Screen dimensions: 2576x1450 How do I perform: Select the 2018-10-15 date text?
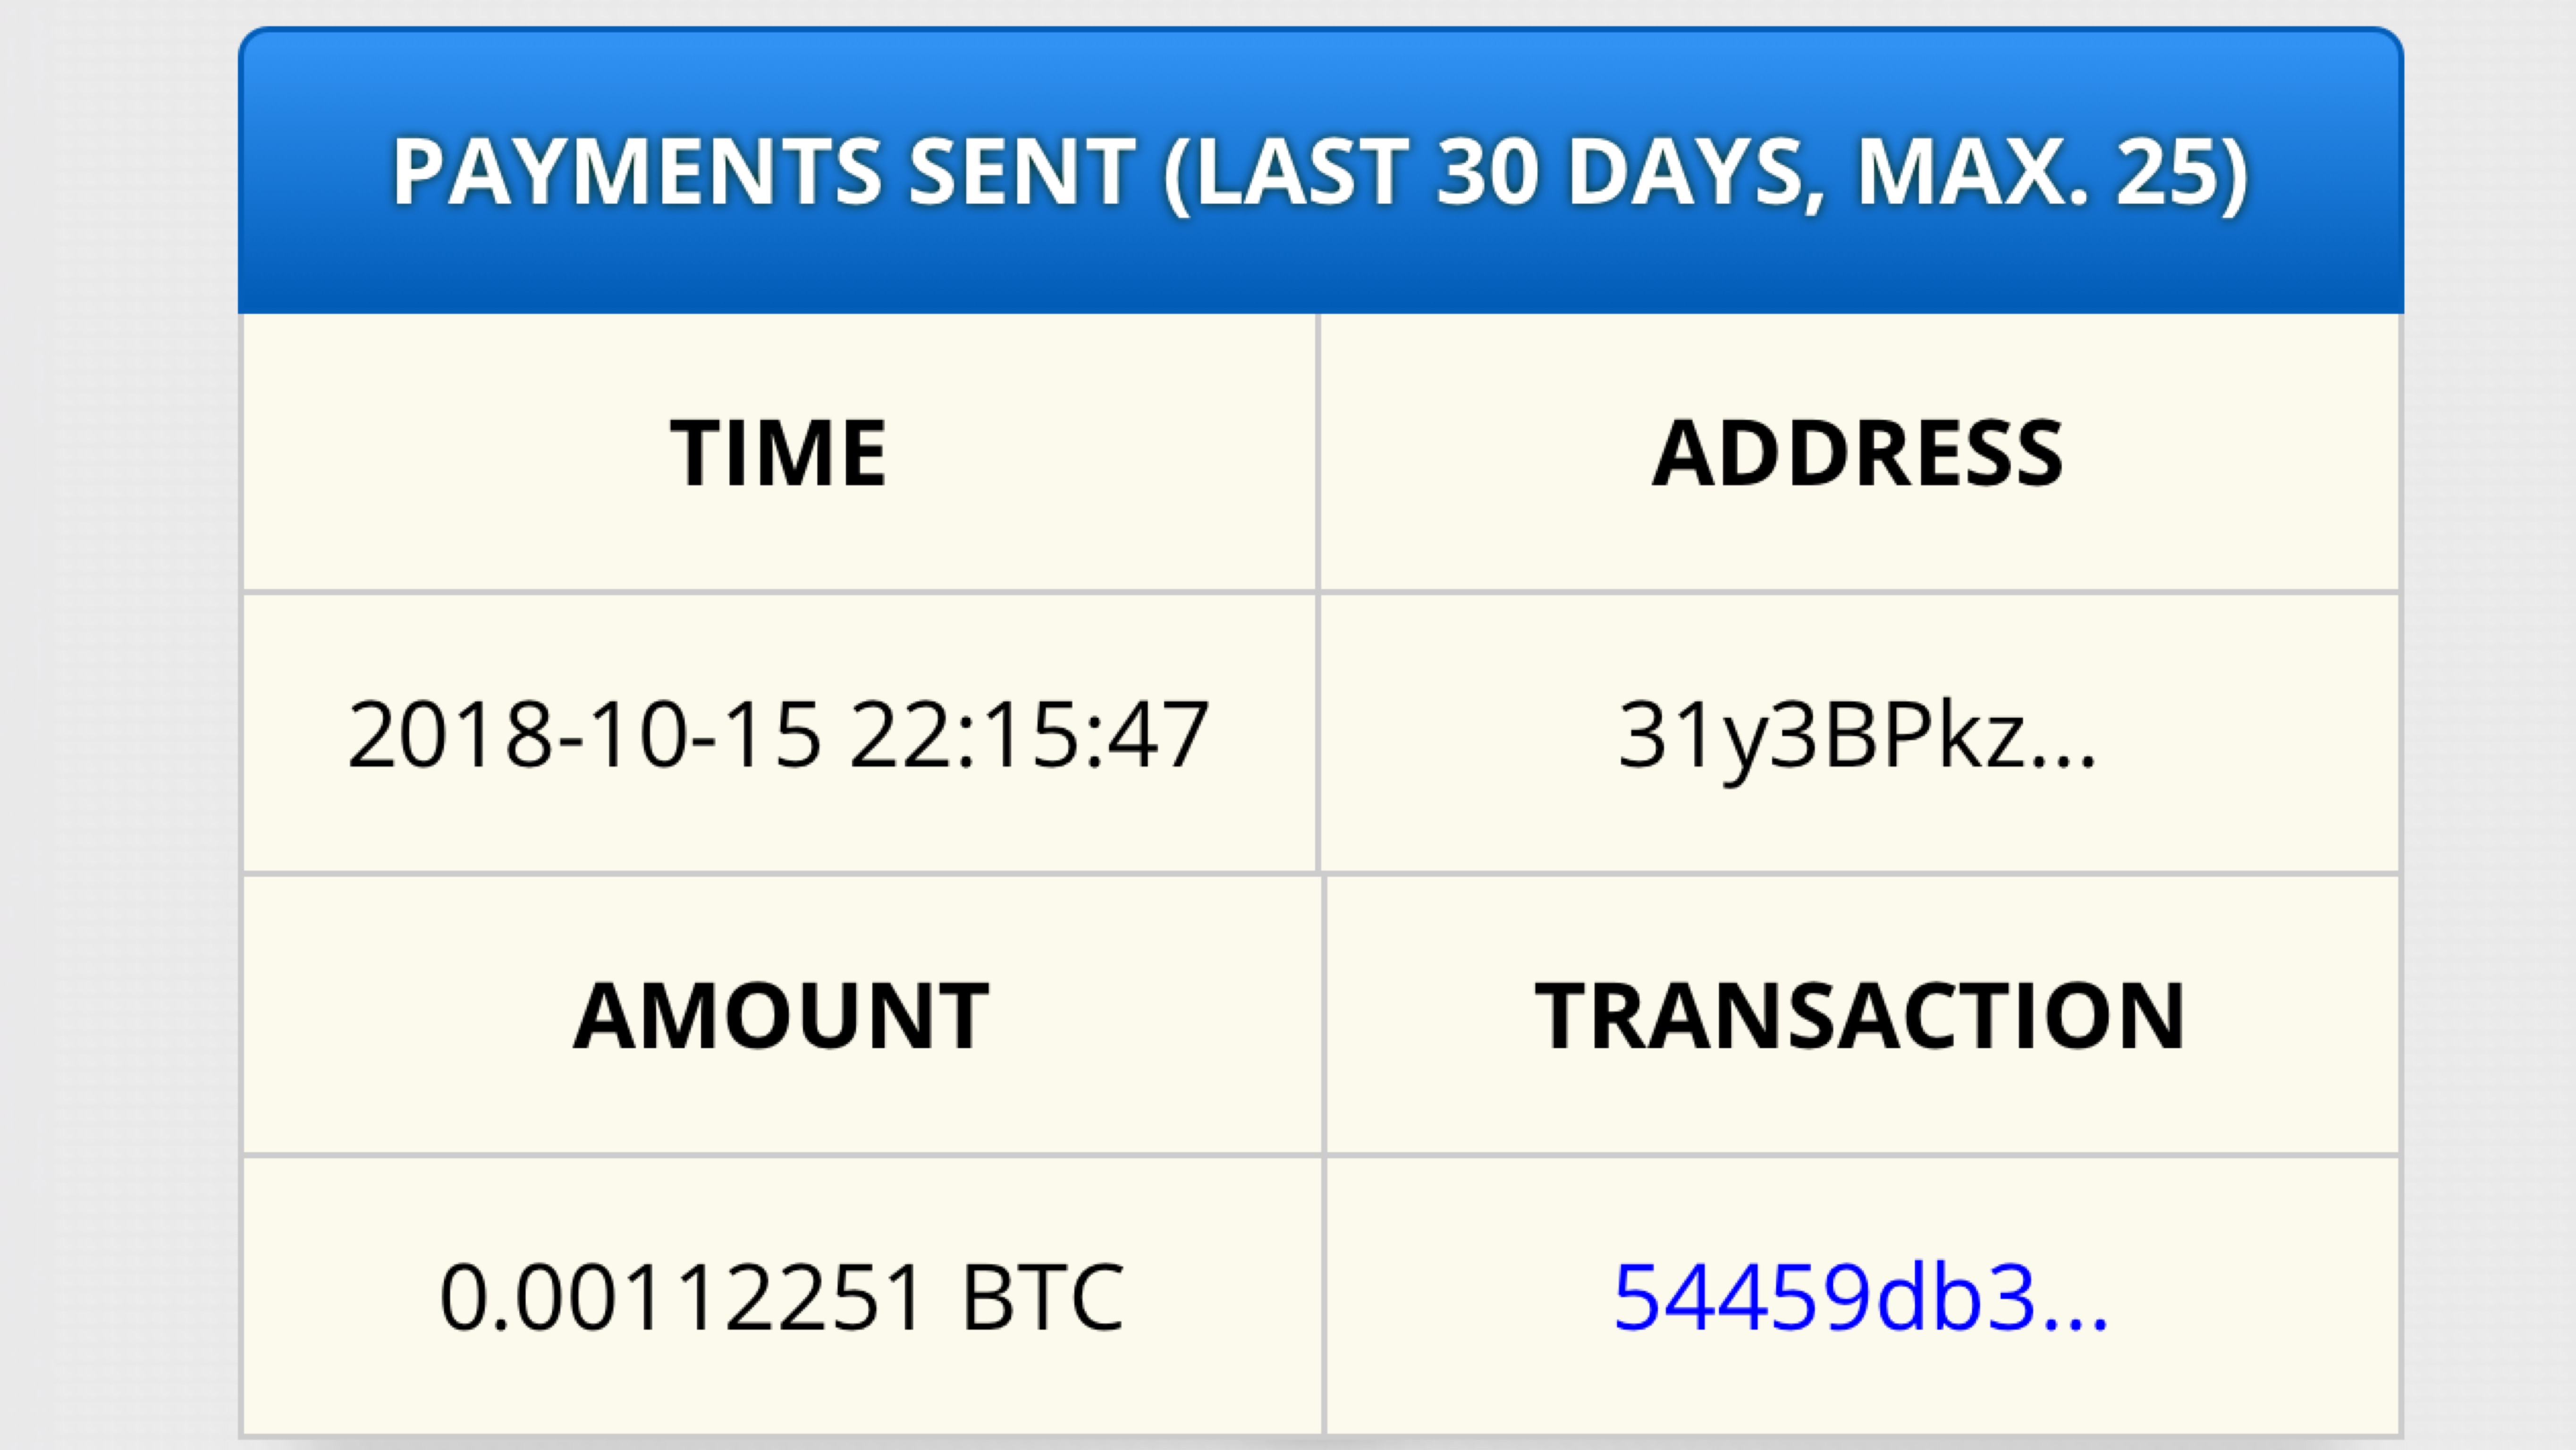[584, 734]
